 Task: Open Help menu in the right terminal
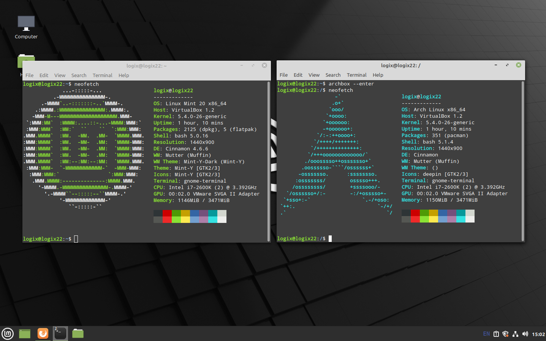[378, 75]
